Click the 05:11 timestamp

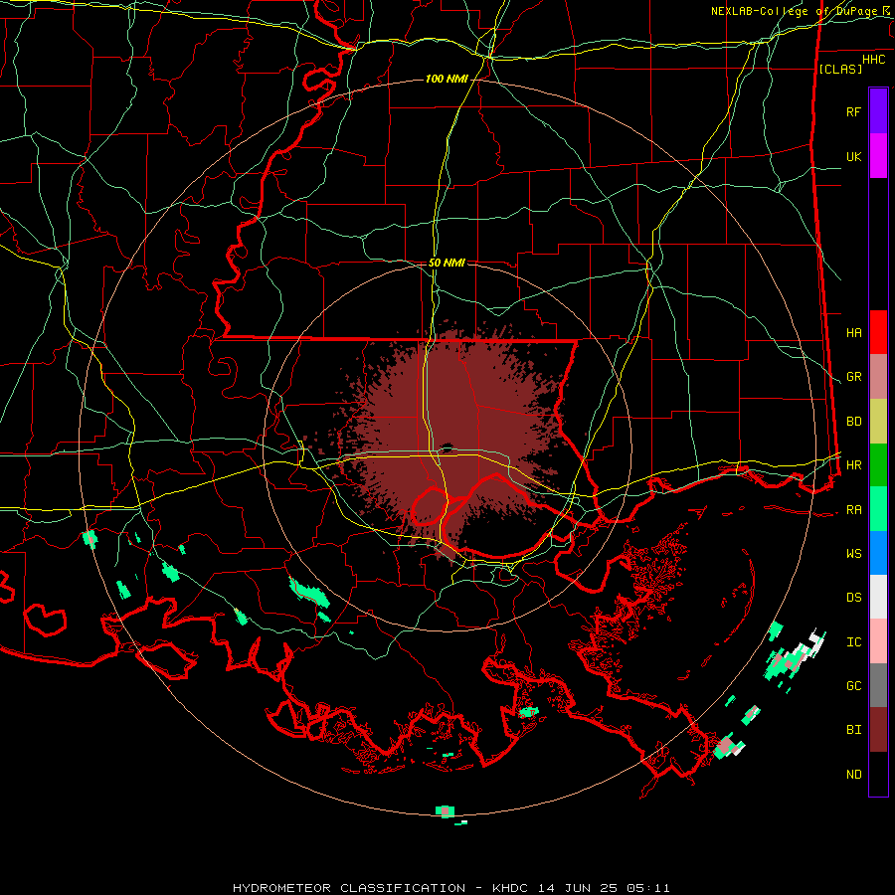click(646, 888)
